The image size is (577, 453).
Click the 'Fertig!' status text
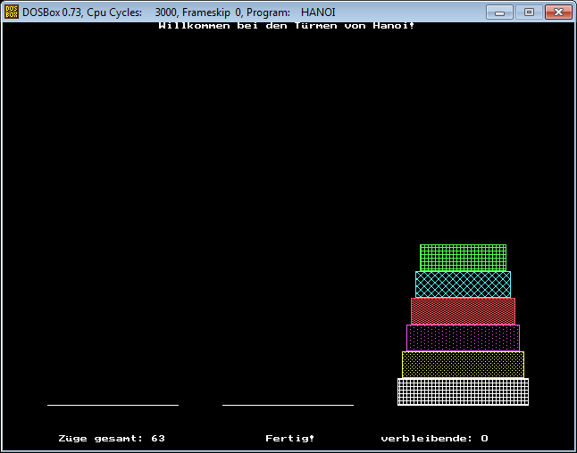coord(289,439)
